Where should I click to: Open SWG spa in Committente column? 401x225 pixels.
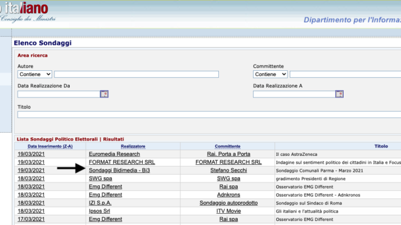tap(229, 178)
